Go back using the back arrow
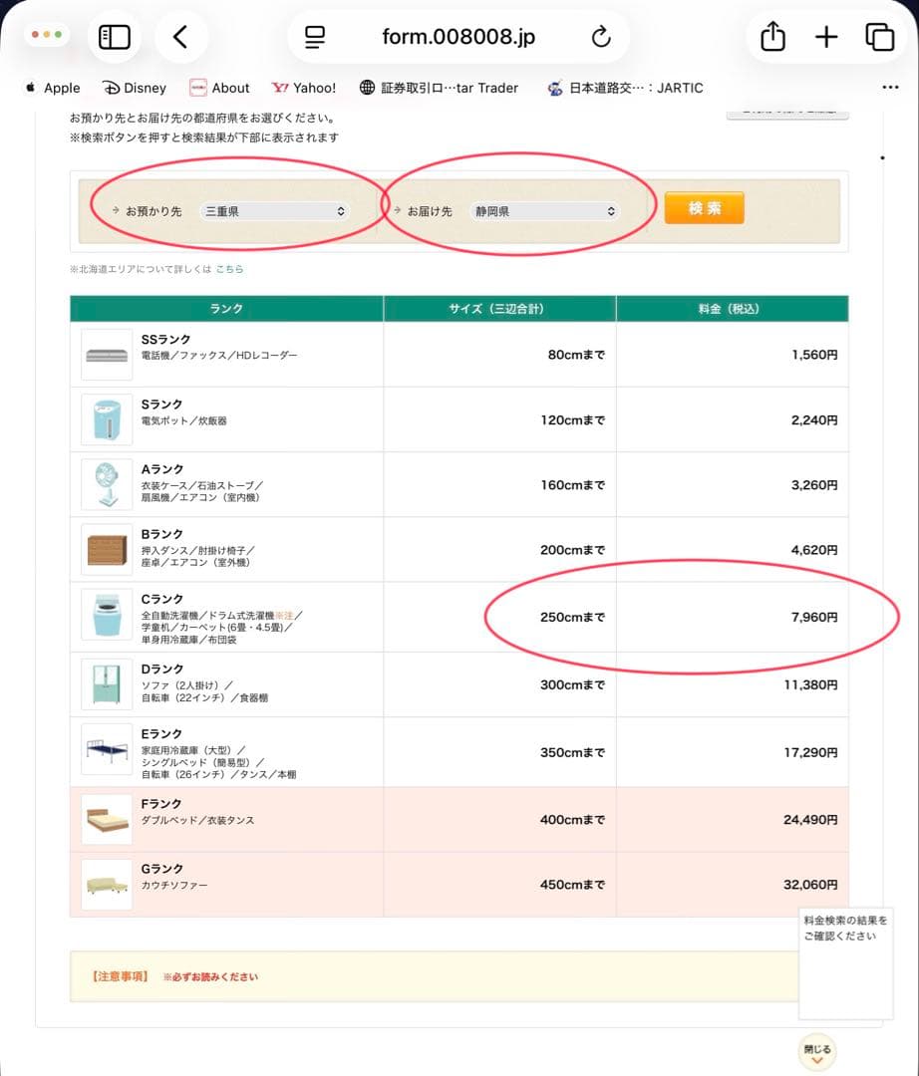The height and width of the screenshot is (1076, 919). [180, 37]
